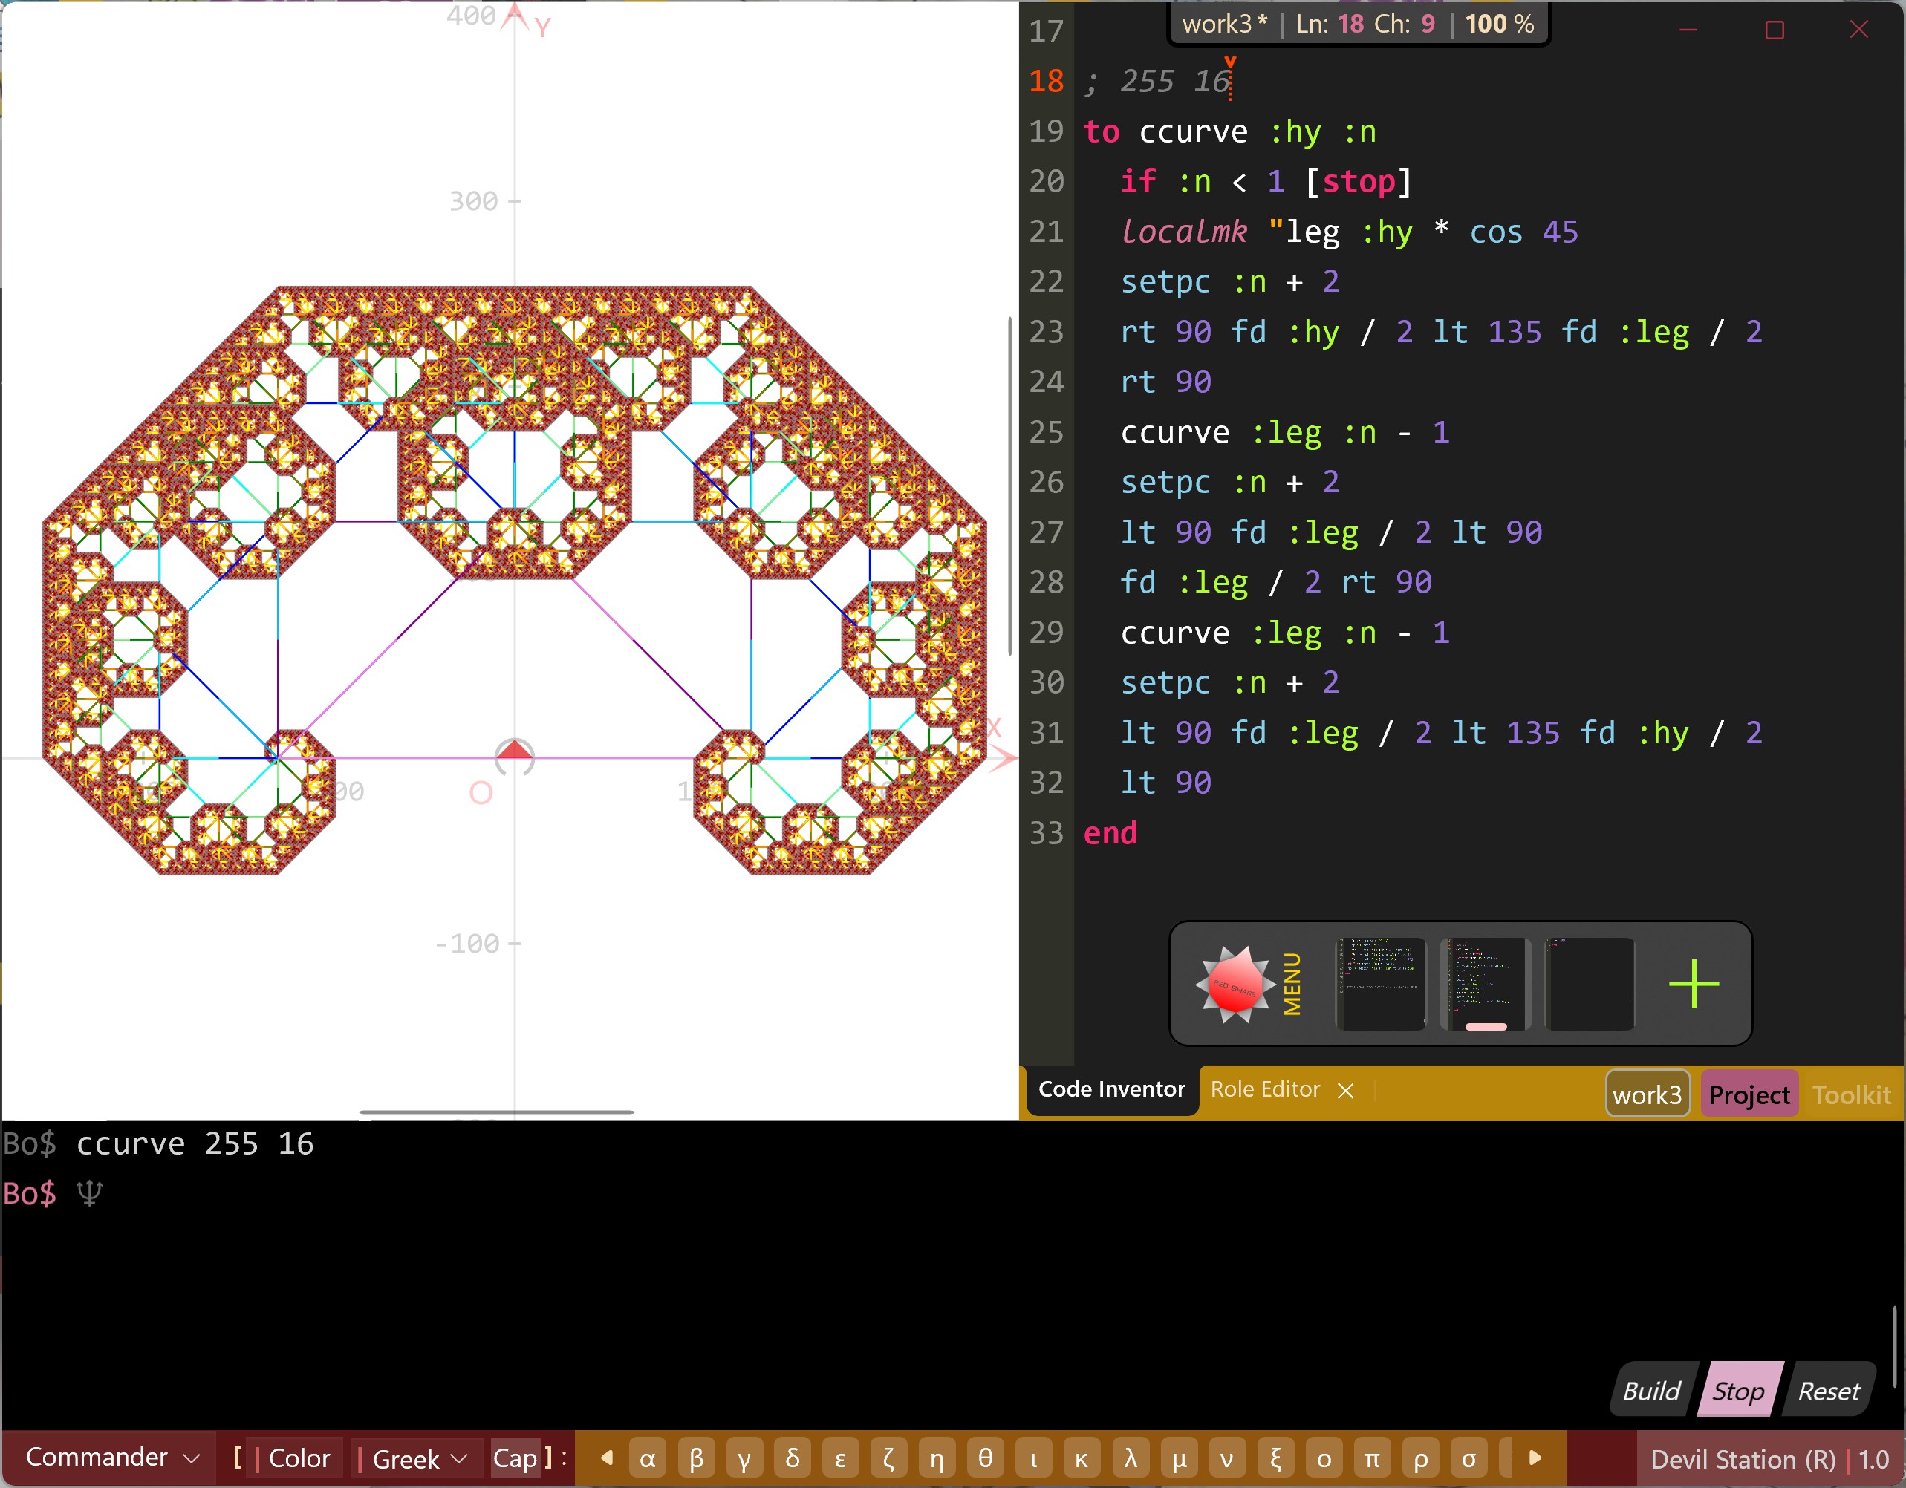
Task: Insert the alpha Greek letter key
Action: click(x=647, y=1458)
